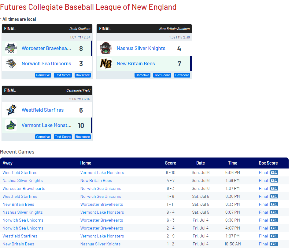The image size is (292, 250).
Task: Open Gamelive for Worcester vs Norwich game
Action: point(43,75)
